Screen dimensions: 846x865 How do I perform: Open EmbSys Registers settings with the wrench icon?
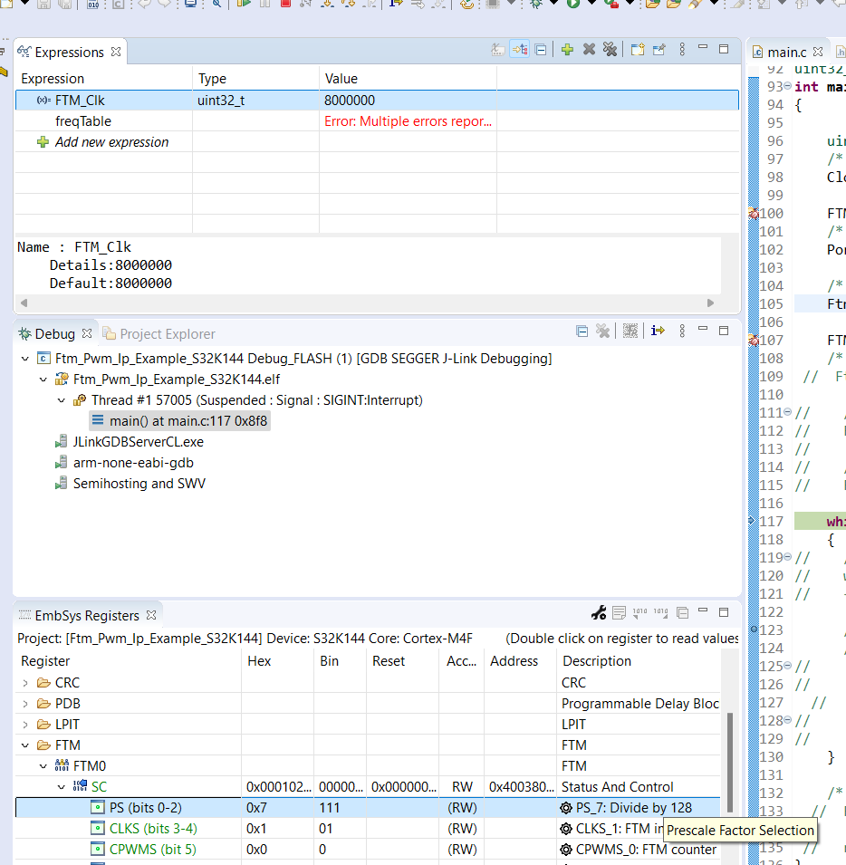tap(598, 612)
